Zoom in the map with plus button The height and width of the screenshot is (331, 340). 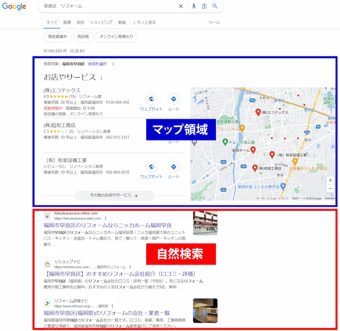tap(330, 180)
